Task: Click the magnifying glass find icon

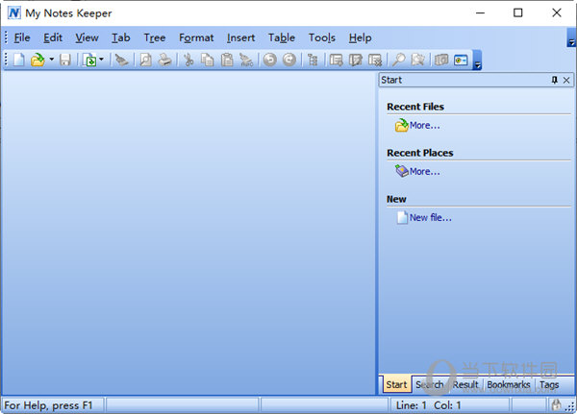Action: [x=398, y=60]
